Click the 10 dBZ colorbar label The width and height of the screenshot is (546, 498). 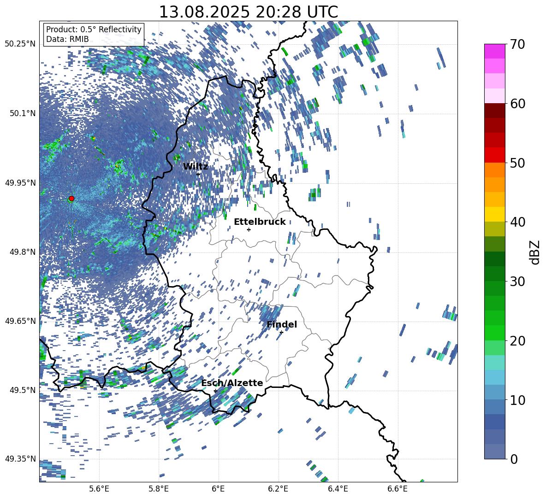coord(517,400)
